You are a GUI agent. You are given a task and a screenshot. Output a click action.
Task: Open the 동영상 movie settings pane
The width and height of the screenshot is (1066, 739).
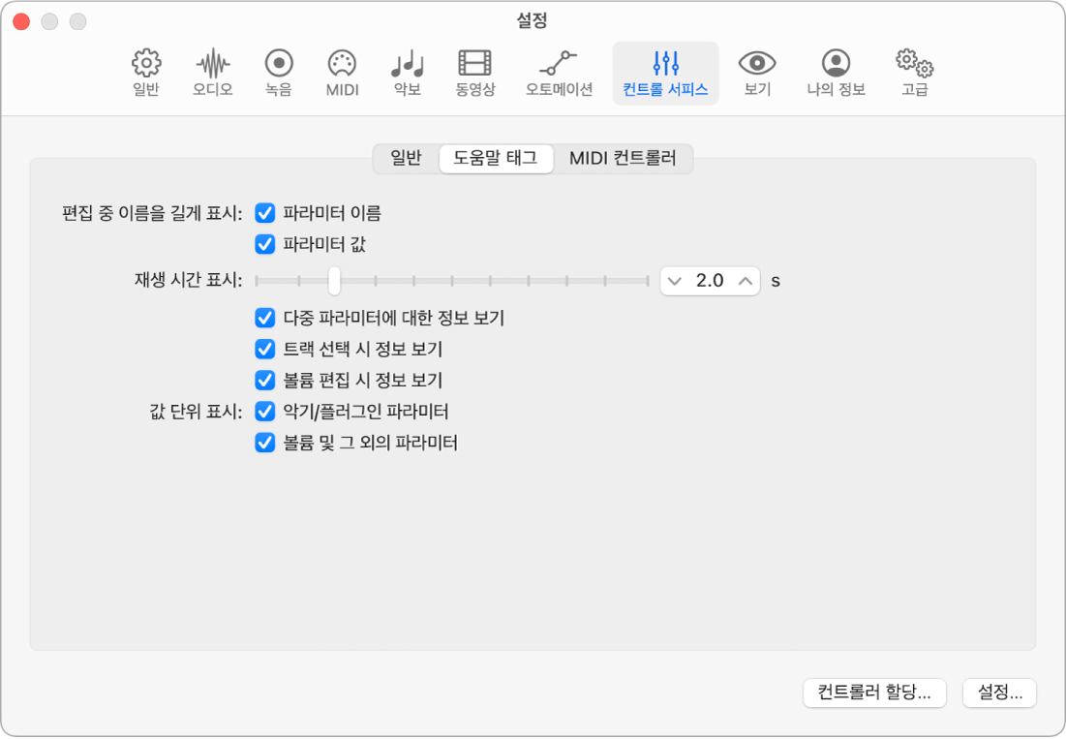pyautogui.click(x=474, y=73)
